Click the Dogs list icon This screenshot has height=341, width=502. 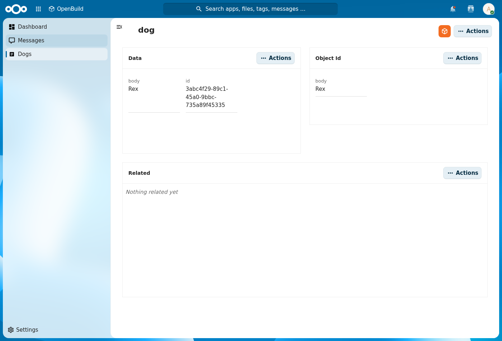click(x=12, y=54)
